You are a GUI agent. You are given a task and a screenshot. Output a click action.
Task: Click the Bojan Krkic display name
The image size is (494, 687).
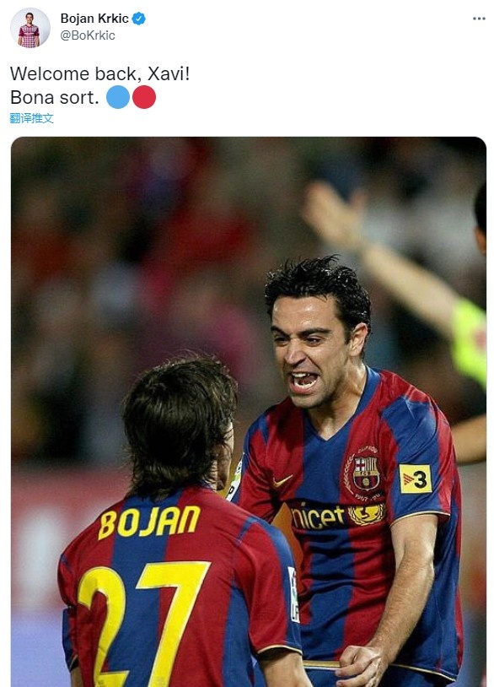[94, 19]
